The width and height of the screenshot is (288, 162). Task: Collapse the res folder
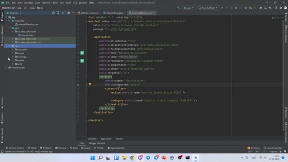click(x=9, y=46)
